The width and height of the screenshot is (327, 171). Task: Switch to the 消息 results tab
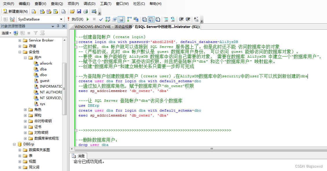coord(78,156)
